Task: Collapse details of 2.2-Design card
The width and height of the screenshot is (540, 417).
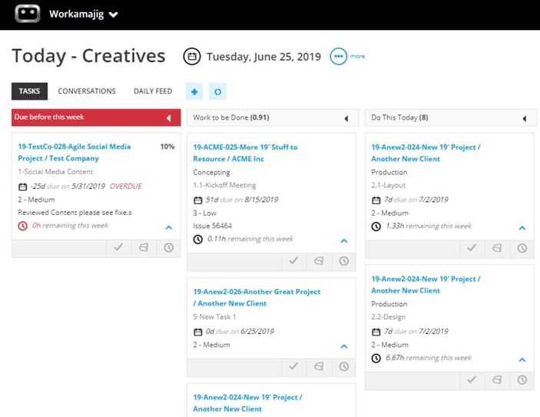Action: tap(522, 360)
